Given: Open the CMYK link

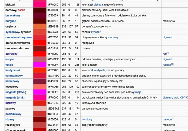Looking at the screenshot, I should pos(184,97).
